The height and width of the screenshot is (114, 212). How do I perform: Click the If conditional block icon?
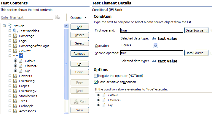[x=15, y=56]
